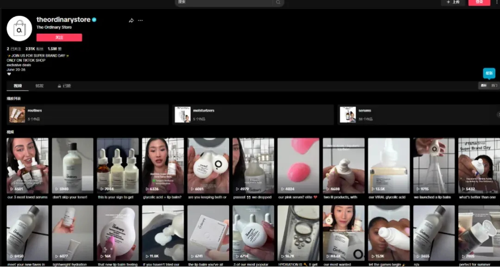The height and width of the screenshot is (267, 500).
Task: Open video 'glycolic acid + lip balm?'
Action: coord(163,166)
